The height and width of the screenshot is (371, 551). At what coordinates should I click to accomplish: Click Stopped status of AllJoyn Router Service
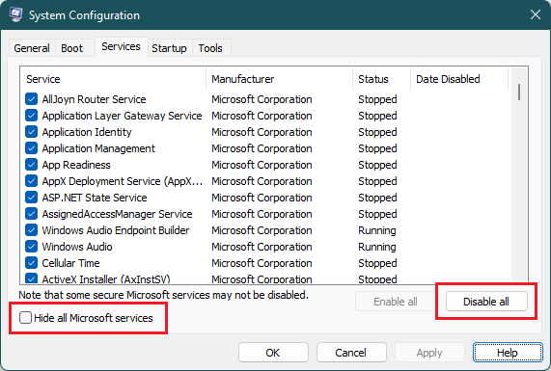point(377,99)
